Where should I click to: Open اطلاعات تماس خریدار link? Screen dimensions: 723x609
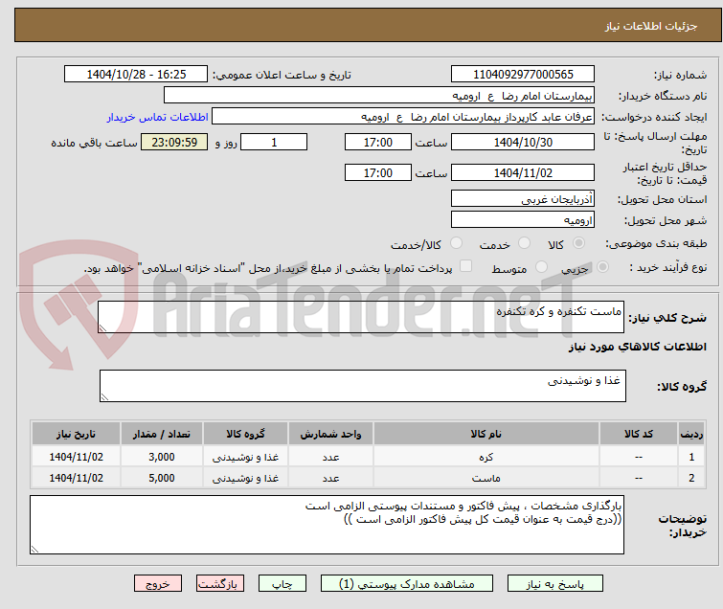click(x=158, y=117)
